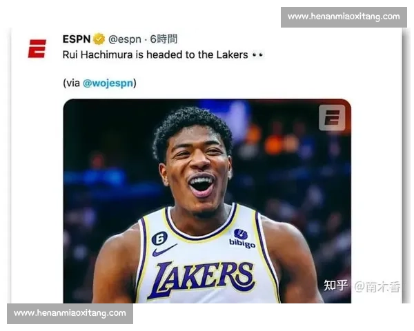Click the word "Lakers" in tweet text

[x=231, y=54]
